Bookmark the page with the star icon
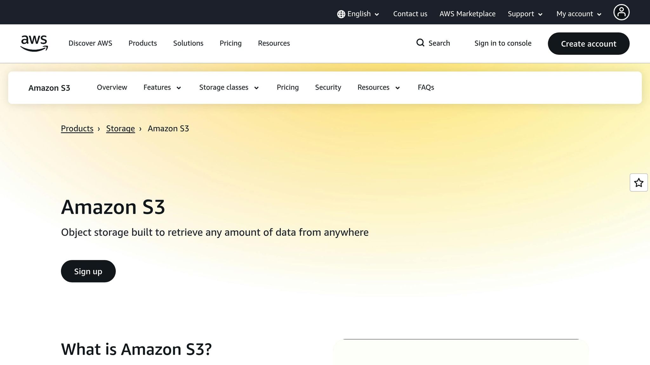 coord(639,182)
